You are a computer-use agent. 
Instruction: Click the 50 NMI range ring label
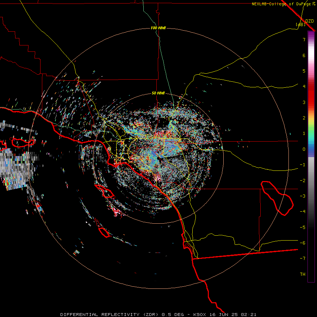(158, 93)
